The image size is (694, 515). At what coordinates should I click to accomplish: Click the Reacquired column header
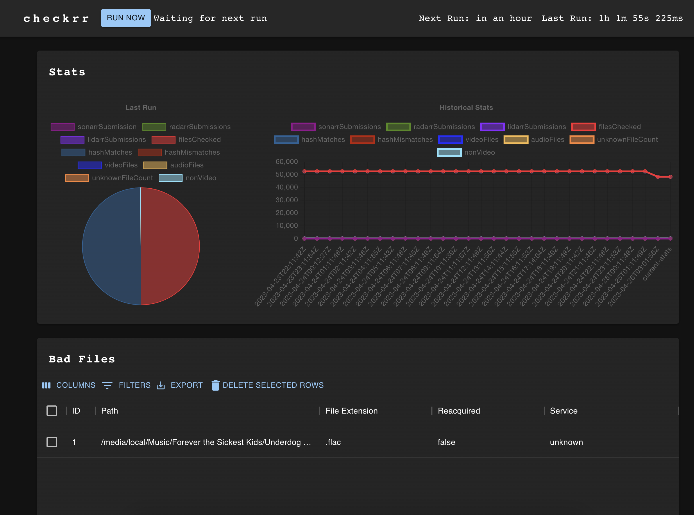[x=459, y=411]
